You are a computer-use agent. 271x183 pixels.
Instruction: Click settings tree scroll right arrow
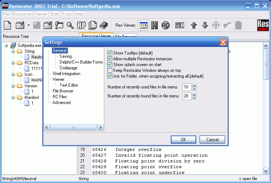100,127
